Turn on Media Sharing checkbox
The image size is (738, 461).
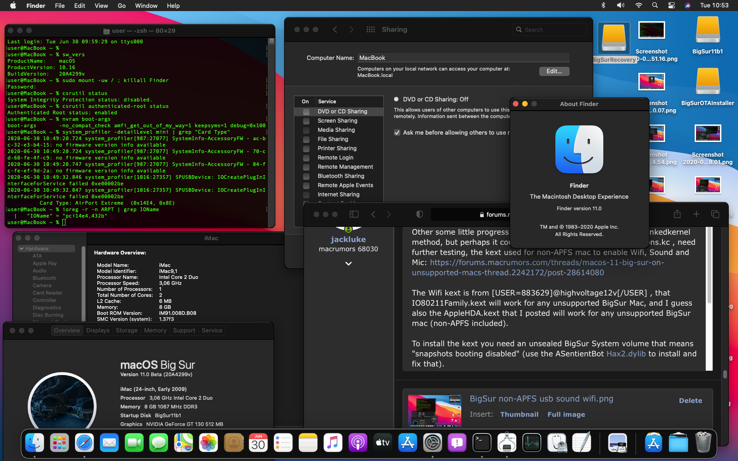[306, 130]
